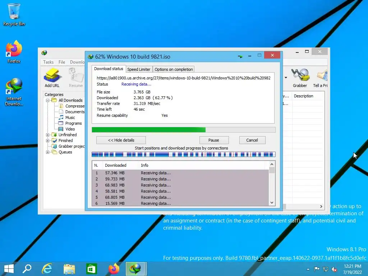368x276 pixels.
Task: Click the Firefox taskbar icon
Action: 114,269
